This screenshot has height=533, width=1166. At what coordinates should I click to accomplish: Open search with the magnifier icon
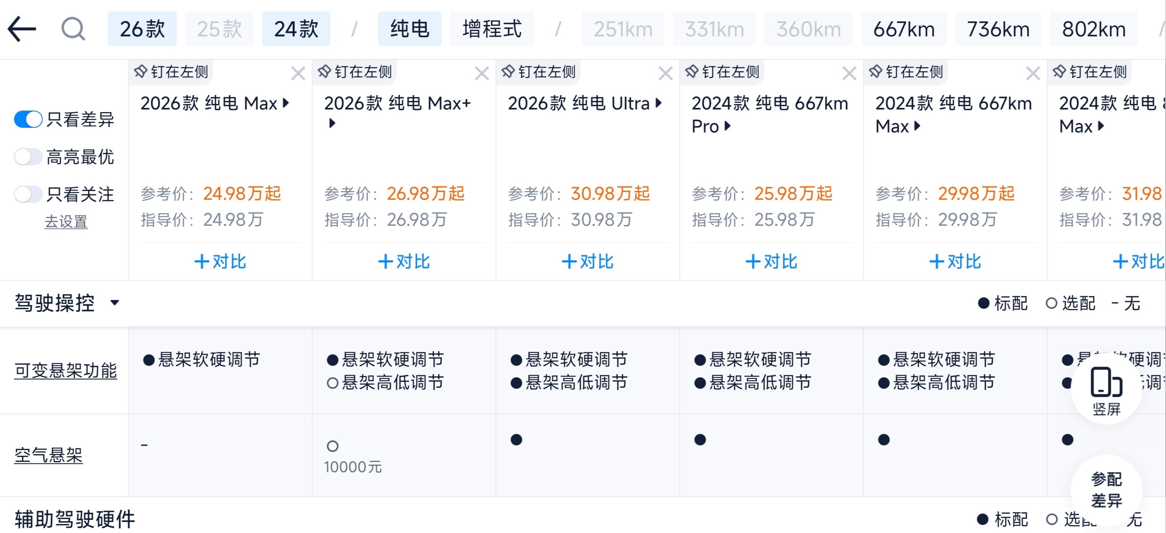(73, 29)
